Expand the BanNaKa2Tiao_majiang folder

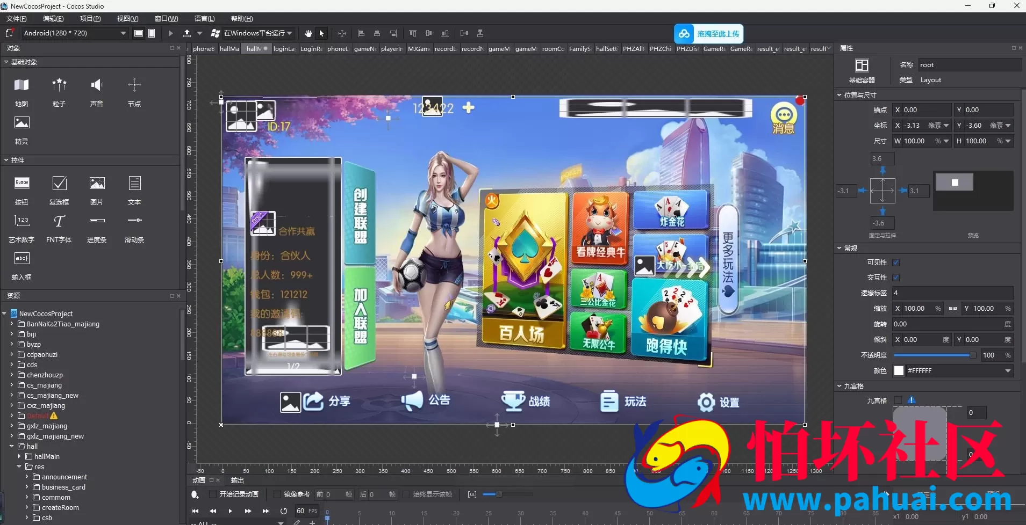click(12, 324)
